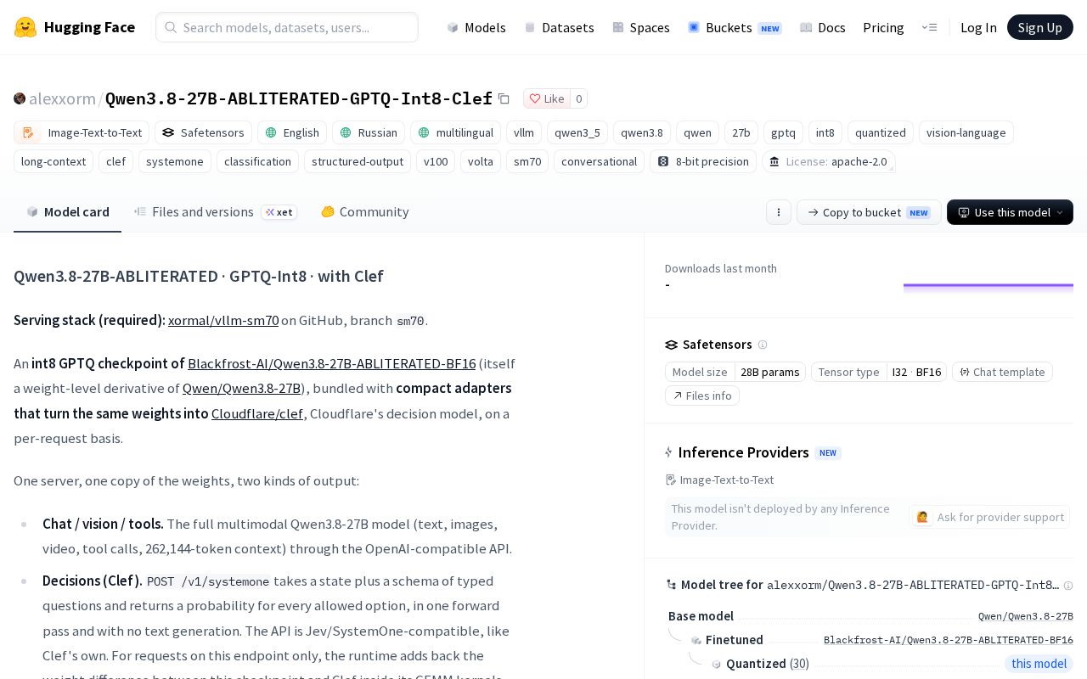Screen dimensions: 1087x679
Task: Click the like count number
Action: tap(579, 98)
